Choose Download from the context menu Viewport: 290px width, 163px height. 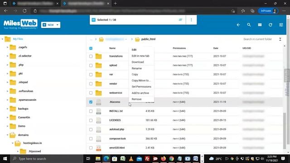tap(138, 62)
